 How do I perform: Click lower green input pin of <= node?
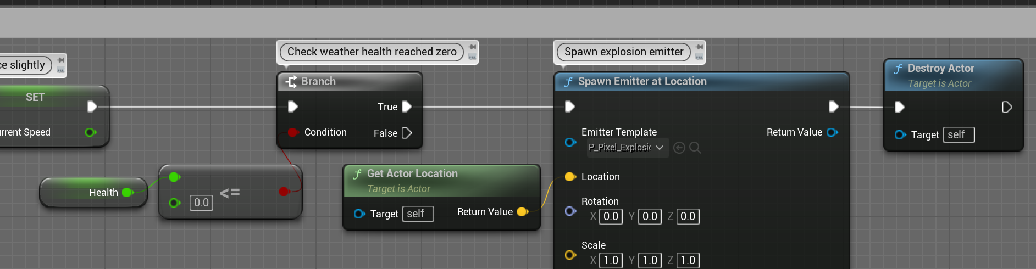point(175,203)
